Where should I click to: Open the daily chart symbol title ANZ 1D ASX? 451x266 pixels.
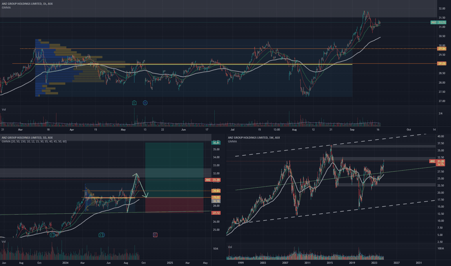point(27,138)
